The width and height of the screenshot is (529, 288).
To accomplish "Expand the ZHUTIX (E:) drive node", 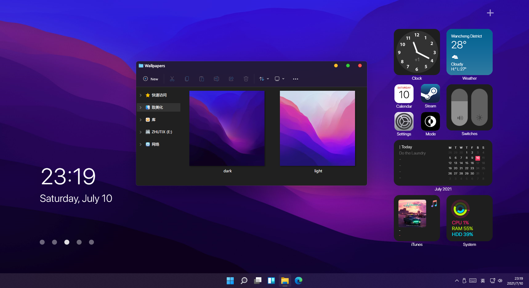I will tap(141, 132).
